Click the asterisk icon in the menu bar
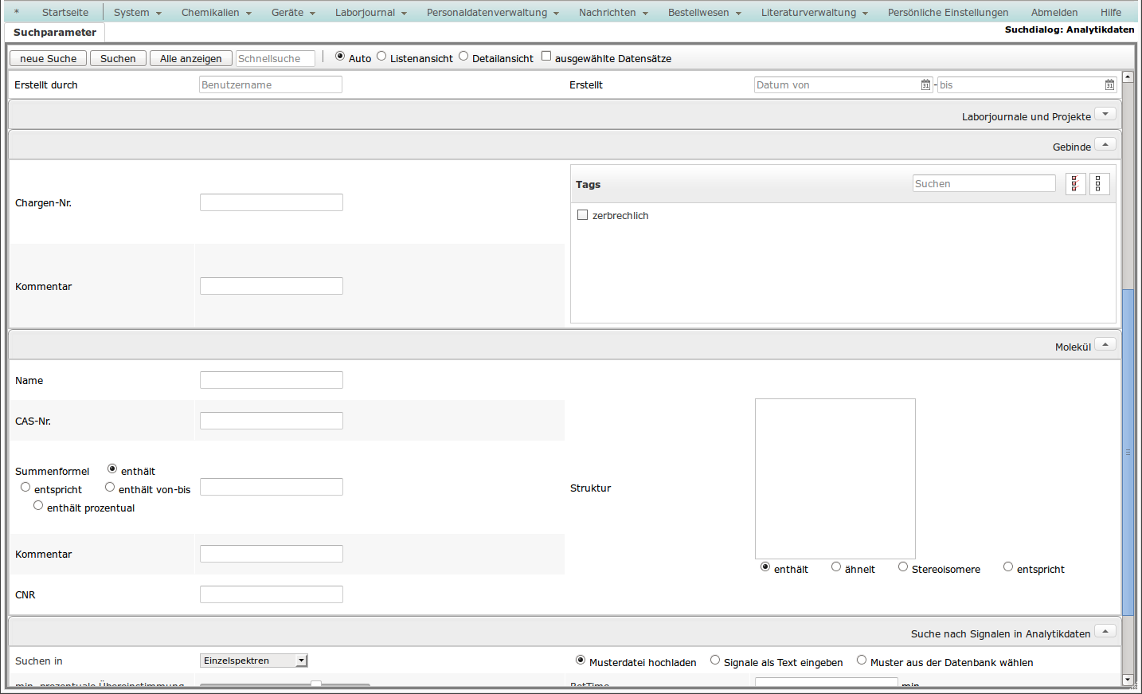Screen dimensions: 1142x694 tap(17, 13)
